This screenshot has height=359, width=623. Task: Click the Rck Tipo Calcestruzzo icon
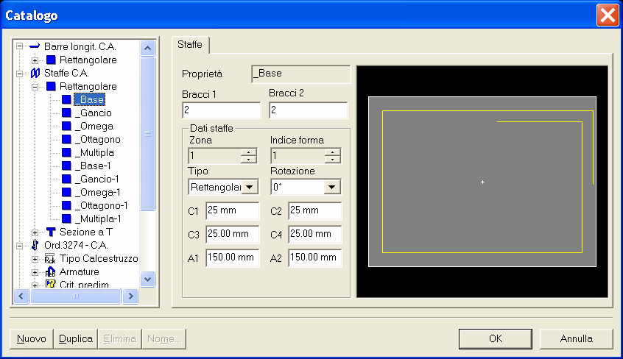pos(50,258)
